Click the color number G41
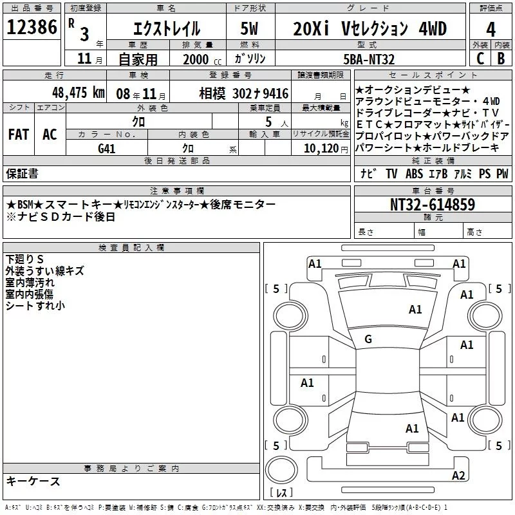 coord(106,149)
